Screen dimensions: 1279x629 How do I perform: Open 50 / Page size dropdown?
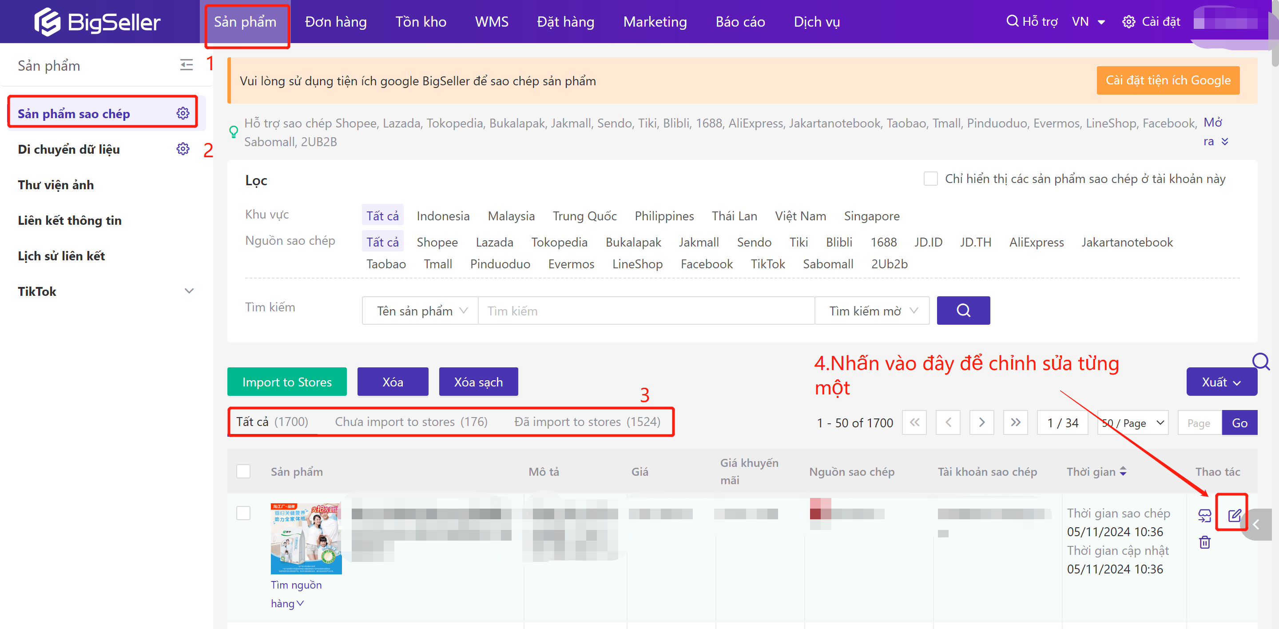coord(1132,422)
